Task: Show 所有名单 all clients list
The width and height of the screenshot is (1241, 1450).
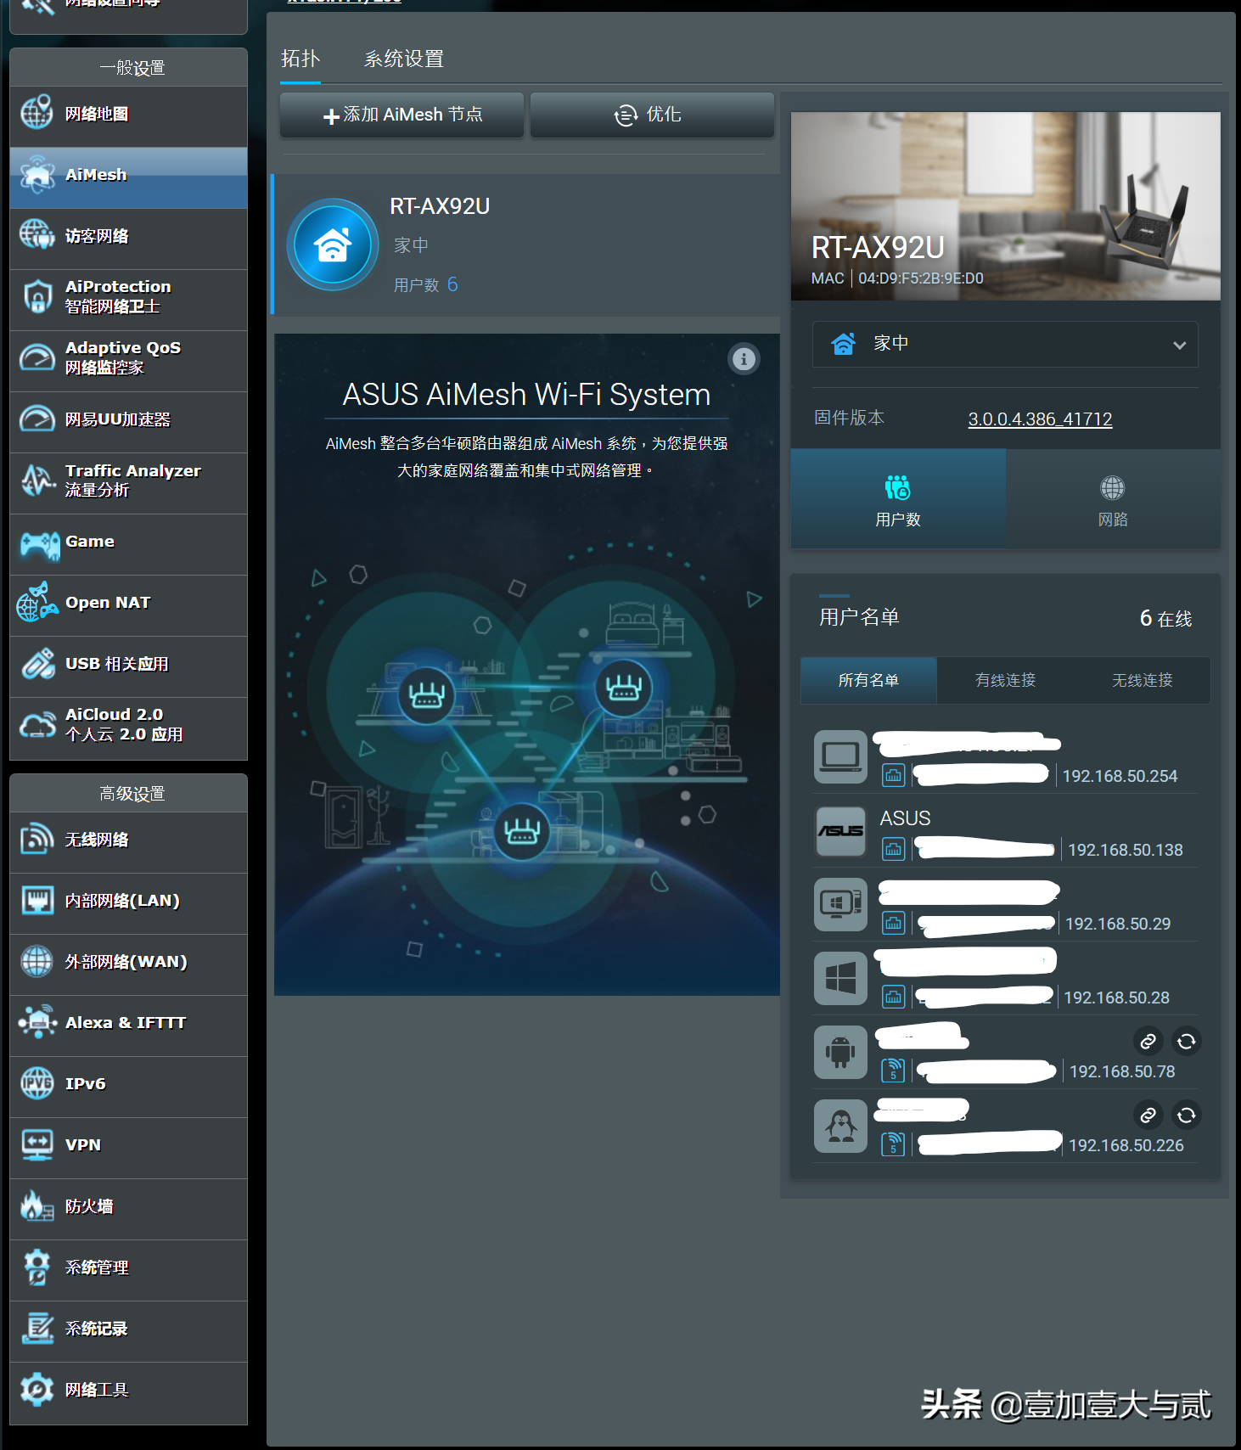Action: 868,680
